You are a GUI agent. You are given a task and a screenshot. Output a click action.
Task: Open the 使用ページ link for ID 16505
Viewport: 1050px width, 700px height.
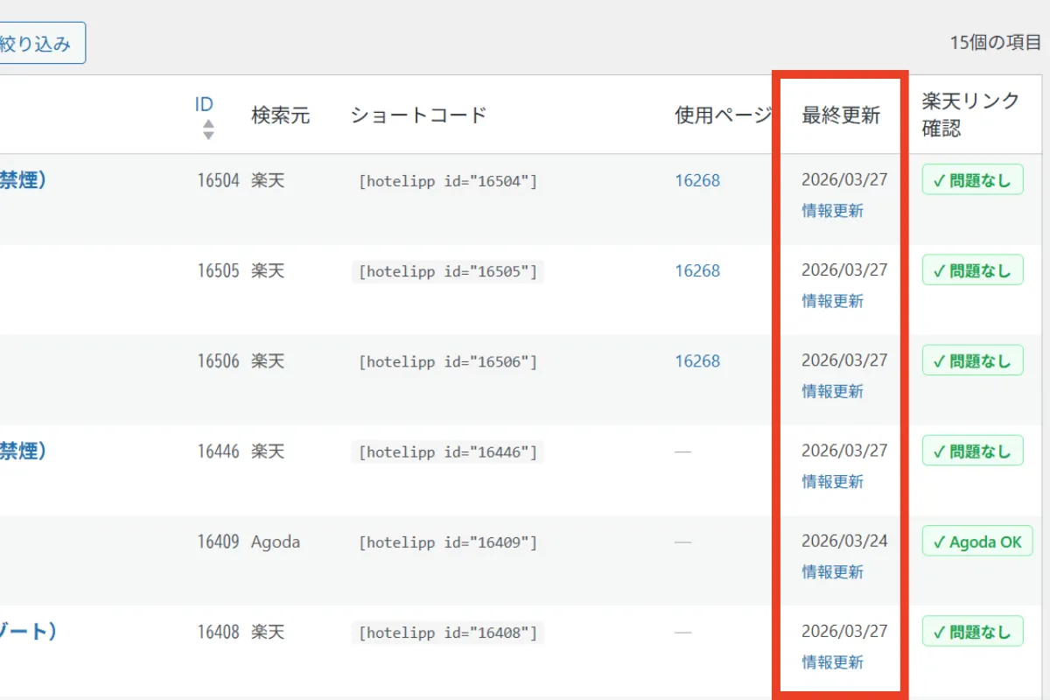pyautogui.click(x=696, y=270)
